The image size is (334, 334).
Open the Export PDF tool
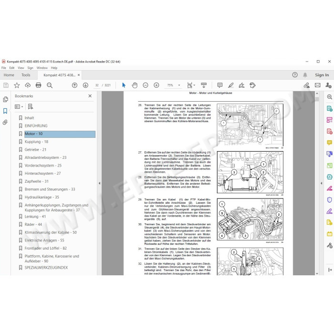point(330,109)
